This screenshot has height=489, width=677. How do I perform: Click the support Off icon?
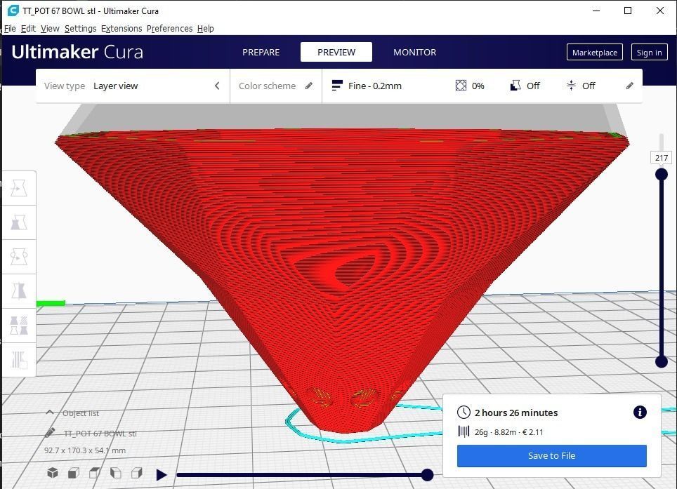(515, 86)
